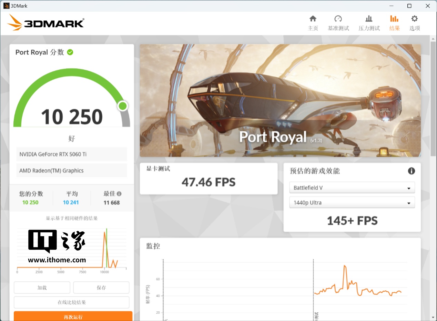Click the orange 再次运行 run again button
The image size is (437, 321).
tap(73, 317)
